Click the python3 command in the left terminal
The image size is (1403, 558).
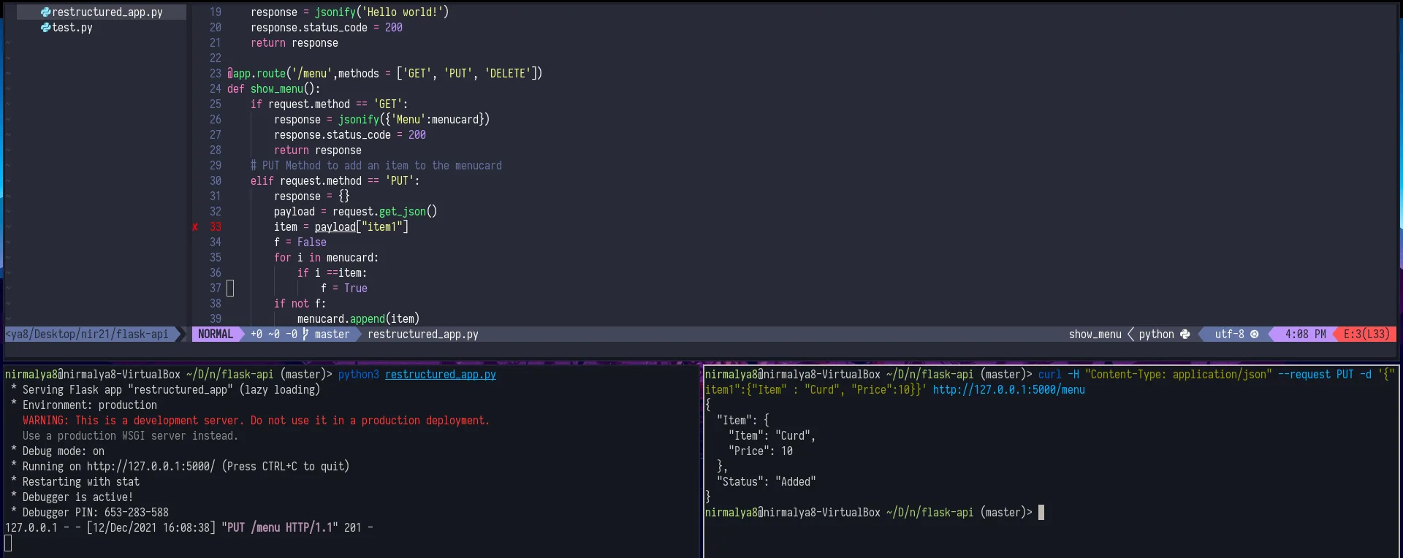[x=358, y=375]
